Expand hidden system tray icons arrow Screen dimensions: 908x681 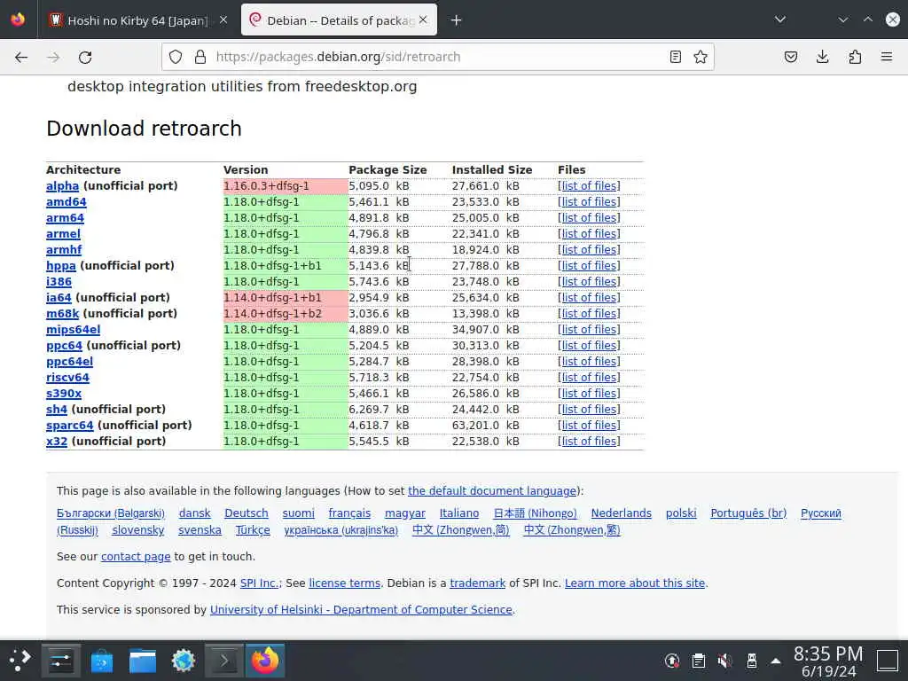(x=776, y=661)
